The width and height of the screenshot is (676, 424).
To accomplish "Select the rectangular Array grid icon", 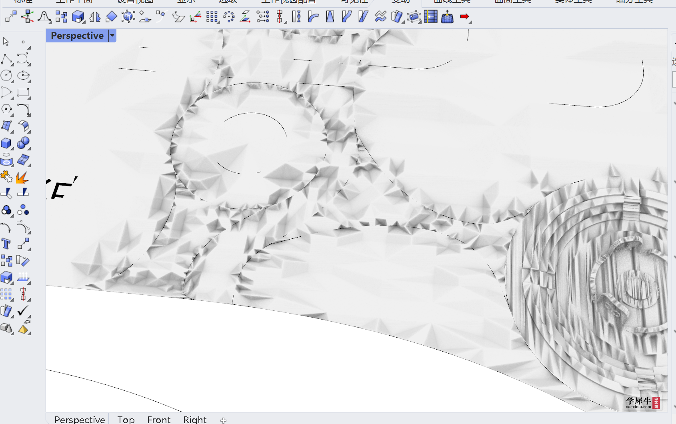I will [x=212, y=17].
